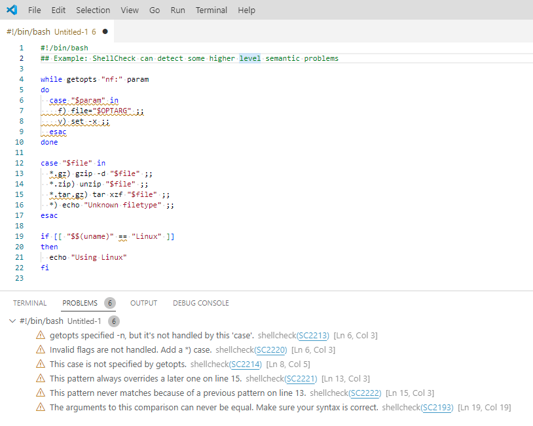
Task: Click 'getopts' on line 4
Action: (x=82, y=79)
